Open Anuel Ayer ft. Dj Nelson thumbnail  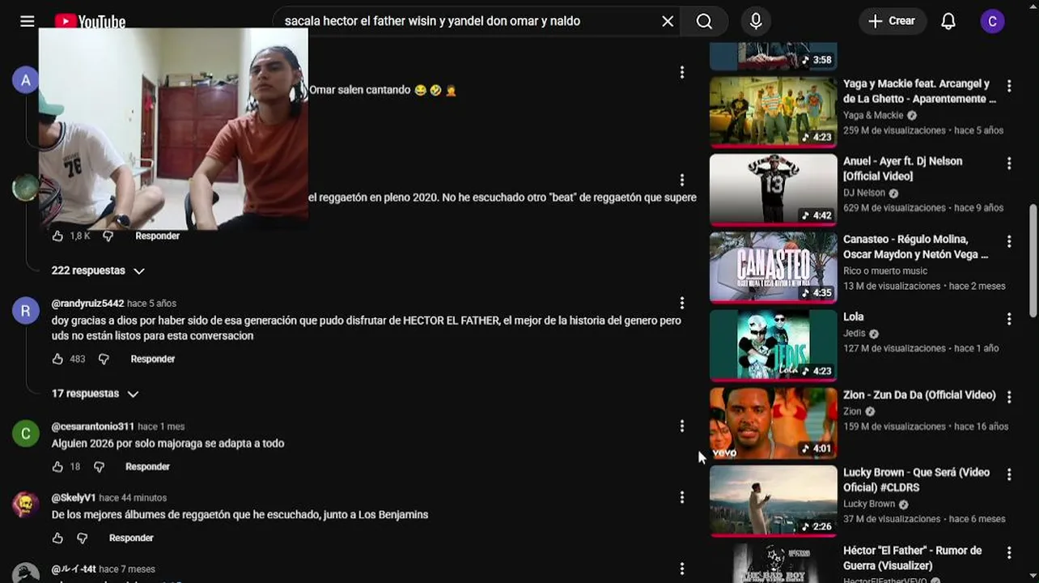[774, 189]
